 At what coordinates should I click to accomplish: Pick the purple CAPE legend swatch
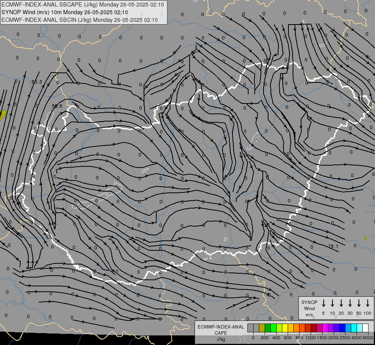coord(331,328)
